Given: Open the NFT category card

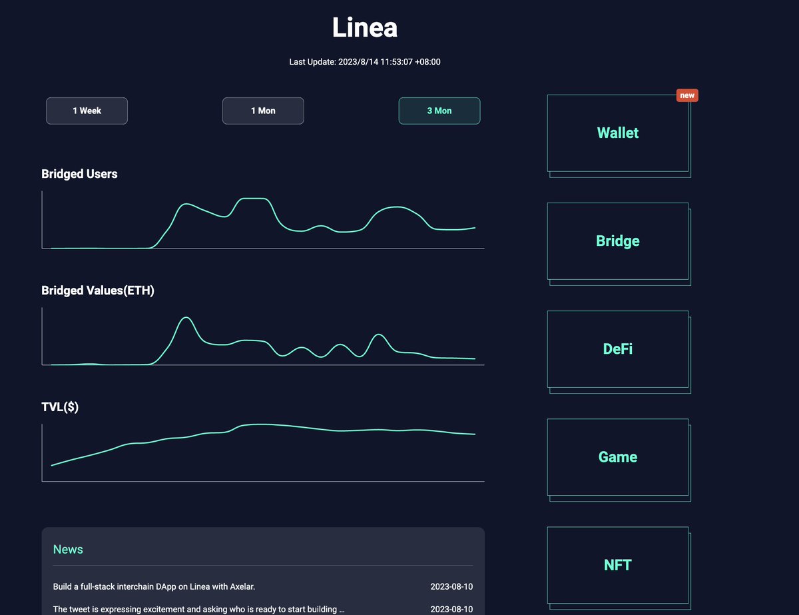Looking at the screenshot, I should pyautogui.click(x=618, y=565).
